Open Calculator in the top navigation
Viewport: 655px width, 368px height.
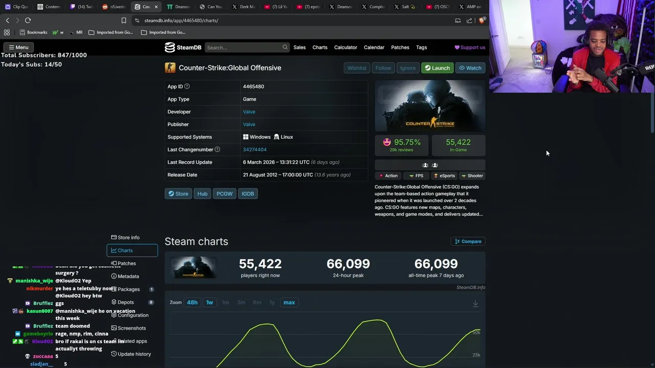(x=345, y=48)
